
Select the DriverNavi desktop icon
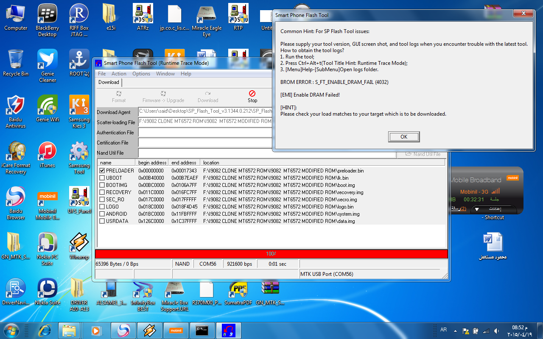(x=16, y=292)
